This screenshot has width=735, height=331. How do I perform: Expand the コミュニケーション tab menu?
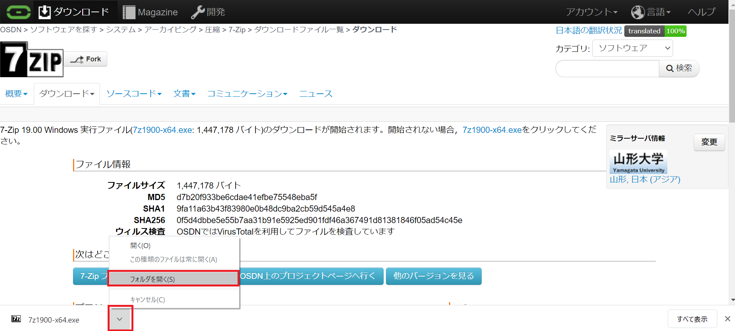click(247, 94)
